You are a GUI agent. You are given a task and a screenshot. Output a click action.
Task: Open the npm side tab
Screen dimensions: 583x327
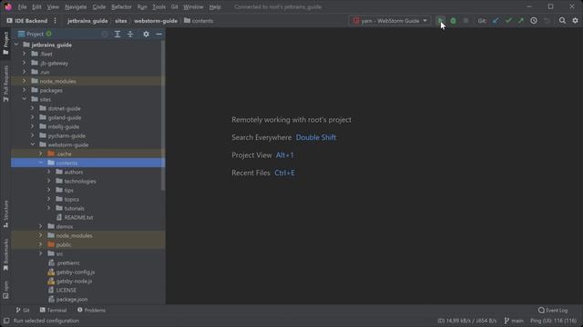(5, 290)
